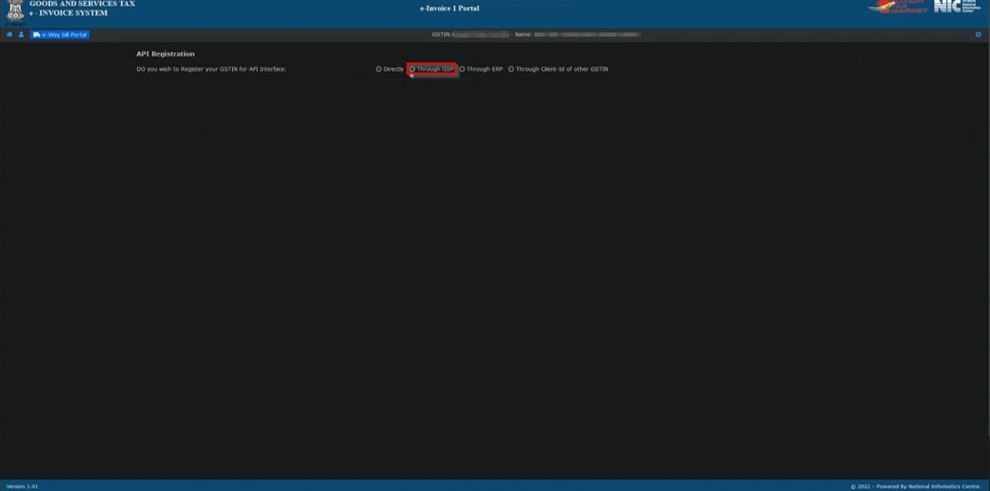Enable the Through ERP option
Image resolution: width=990 pixels, height=491 pixels.
coord(464,69)
